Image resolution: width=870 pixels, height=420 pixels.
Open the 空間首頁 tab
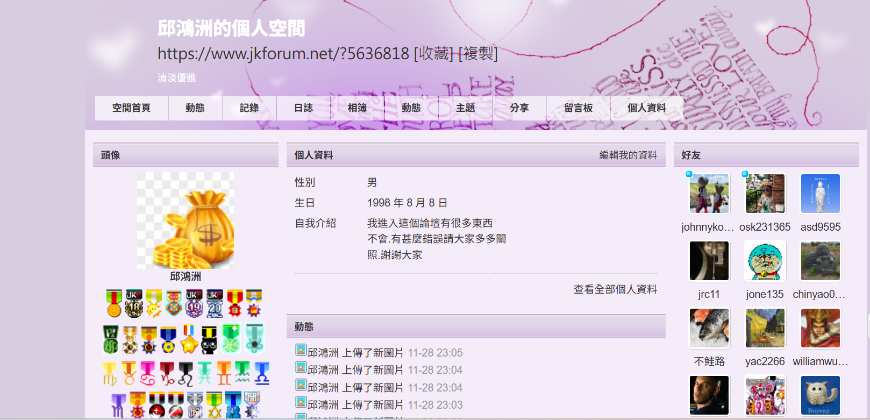coord(131,108)
